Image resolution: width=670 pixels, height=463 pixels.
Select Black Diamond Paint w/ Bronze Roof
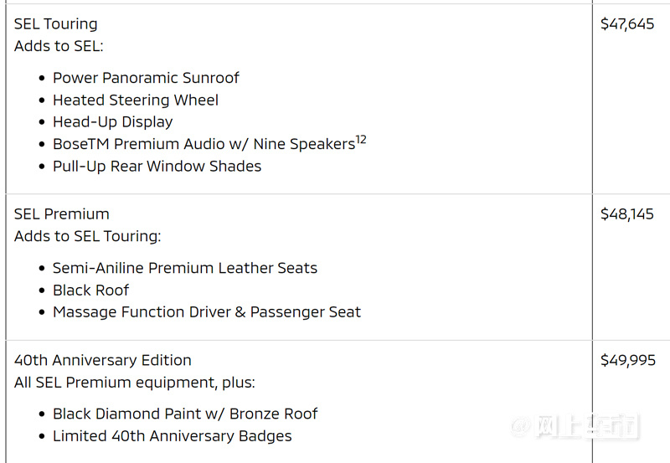coord(185,414)
